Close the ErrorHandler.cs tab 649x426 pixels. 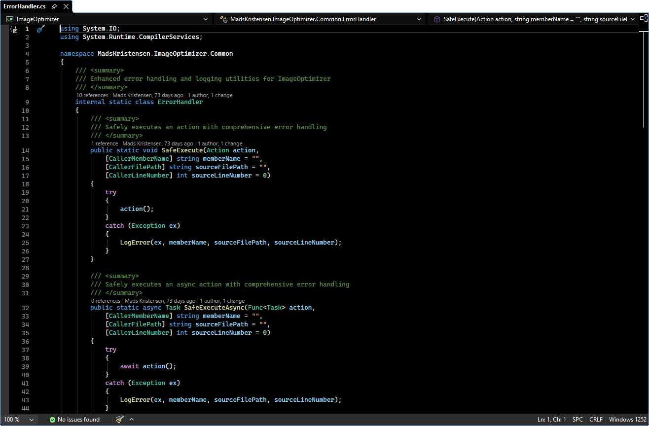point(66,6)
